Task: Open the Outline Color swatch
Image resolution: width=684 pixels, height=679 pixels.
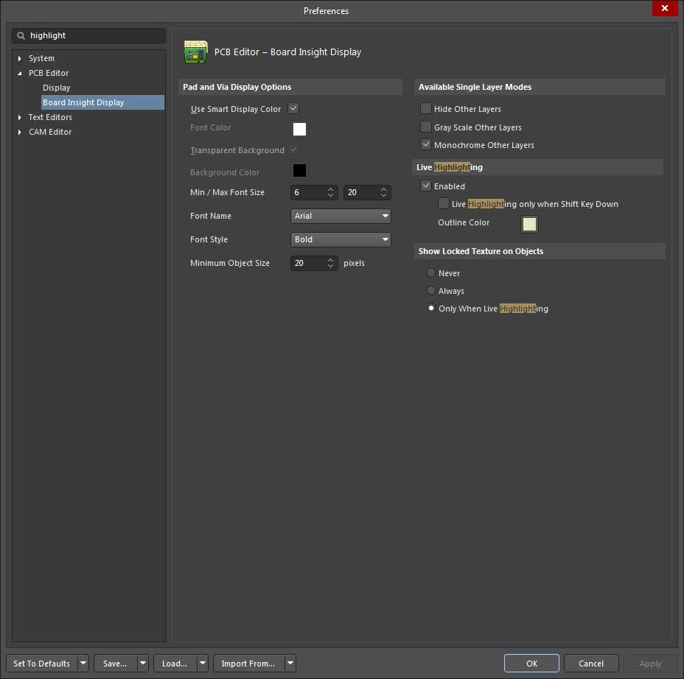Action: (529, 224)
